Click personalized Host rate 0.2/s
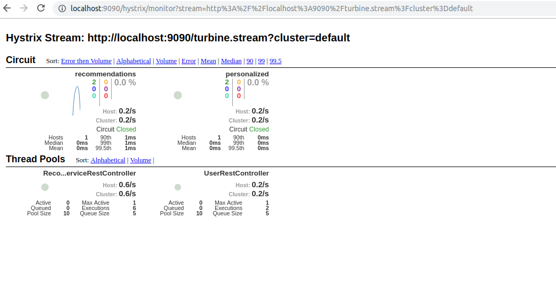The width and height of the screenshot is (556, 288). [x=260, y=111]
